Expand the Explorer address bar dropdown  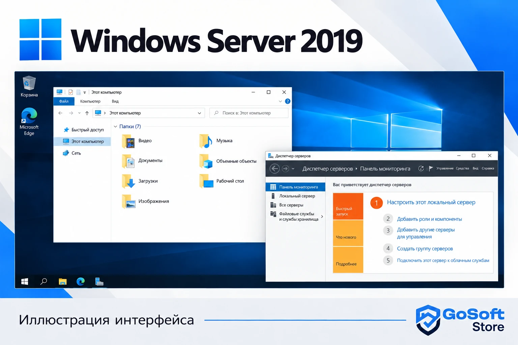click(x=199, y=113)
